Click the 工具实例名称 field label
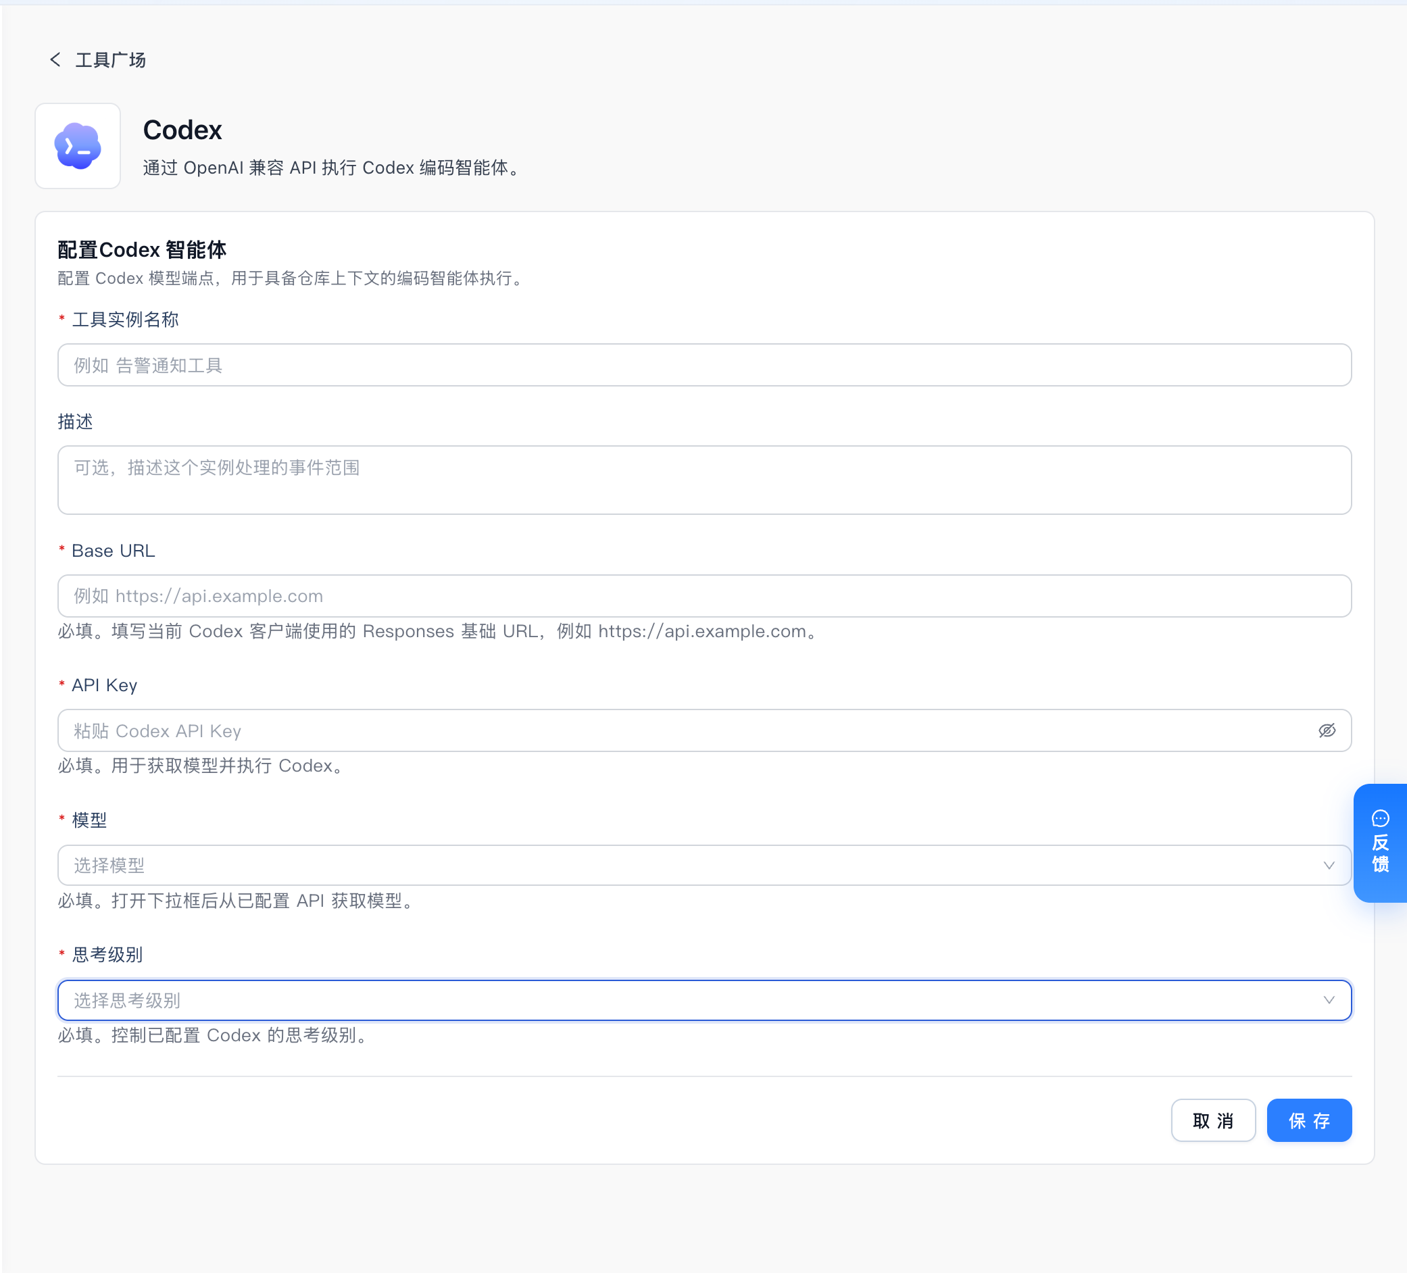1407x1273 pixels. 125,320
